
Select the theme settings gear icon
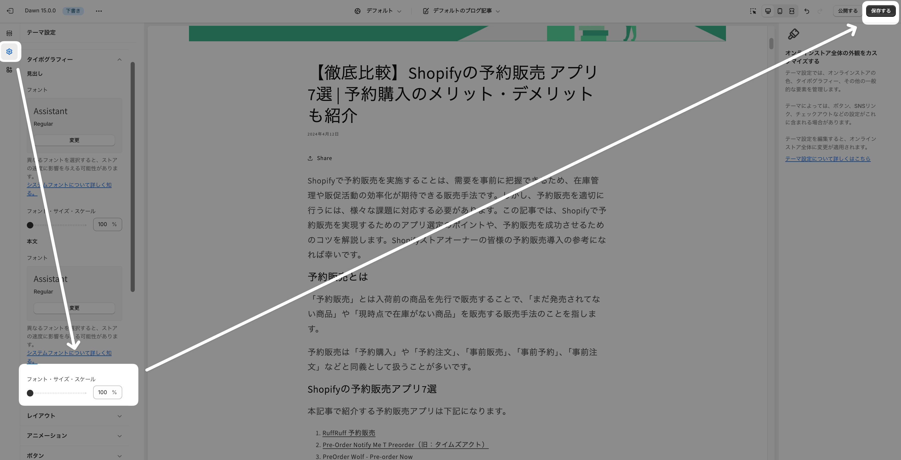click(10, 52)
